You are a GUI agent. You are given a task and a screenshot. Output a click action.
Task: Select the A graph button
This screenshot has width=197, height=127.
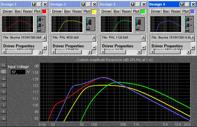(4, 79)
